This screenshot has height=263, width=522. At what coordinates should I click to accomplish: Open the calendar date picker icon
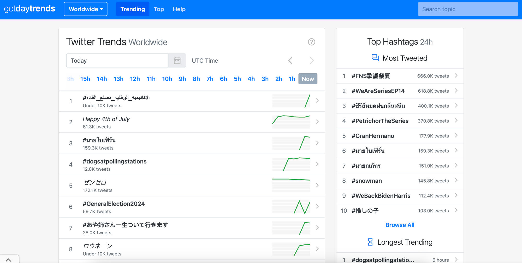[x=177, y=60]
